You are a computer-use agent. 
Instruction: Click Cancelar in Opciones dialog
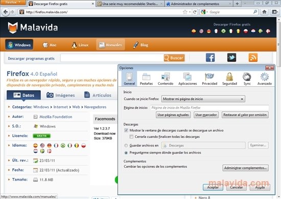tap(236, 187)
